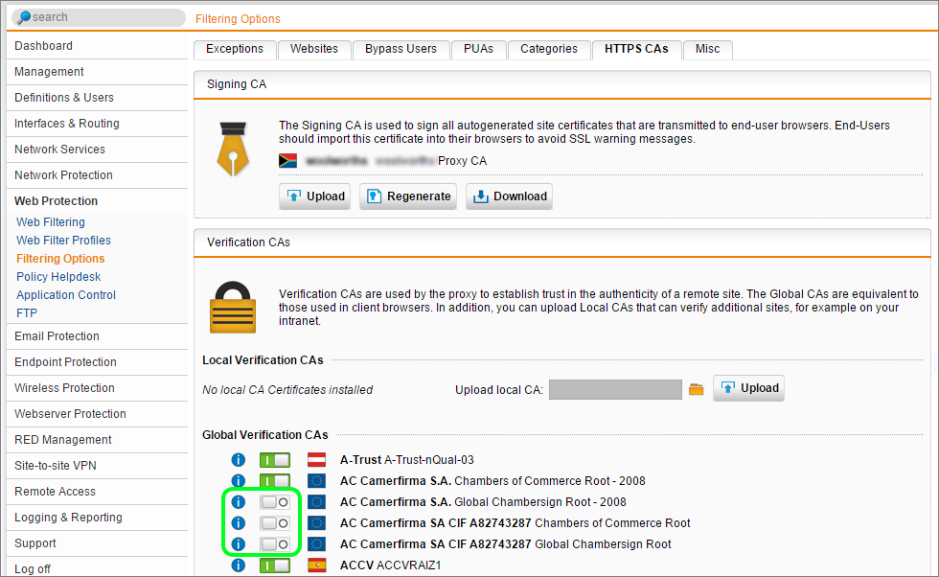Select Filtering Options in sidebar
Screen dimensions: 939x577
pos(60,259)
